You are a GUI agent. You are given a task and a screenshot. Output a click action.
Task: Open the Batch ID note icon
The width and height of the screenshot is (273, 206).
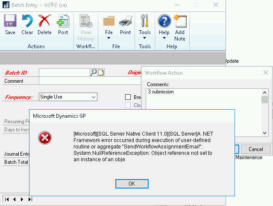pos(101,73)
